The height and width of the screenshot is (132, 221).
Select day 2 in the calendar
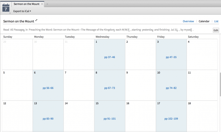coord(140,54)
